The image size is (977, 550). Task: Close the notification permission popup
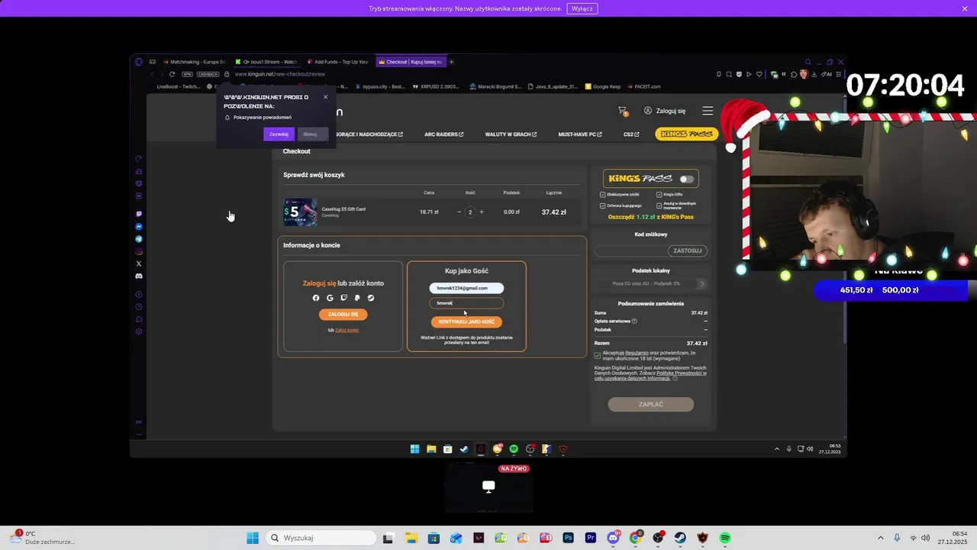(325, 97)
